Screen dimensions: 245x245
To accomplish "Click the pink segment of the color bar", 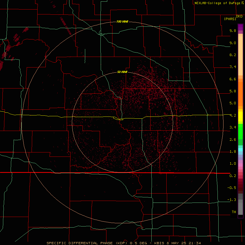I will tap(240, 165).
